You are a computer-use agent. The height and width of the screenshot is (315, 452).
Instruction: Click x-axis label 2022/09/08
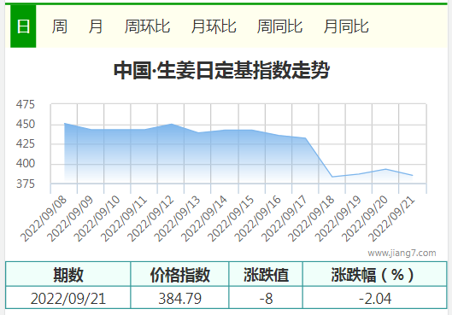(x=44, y=219)
